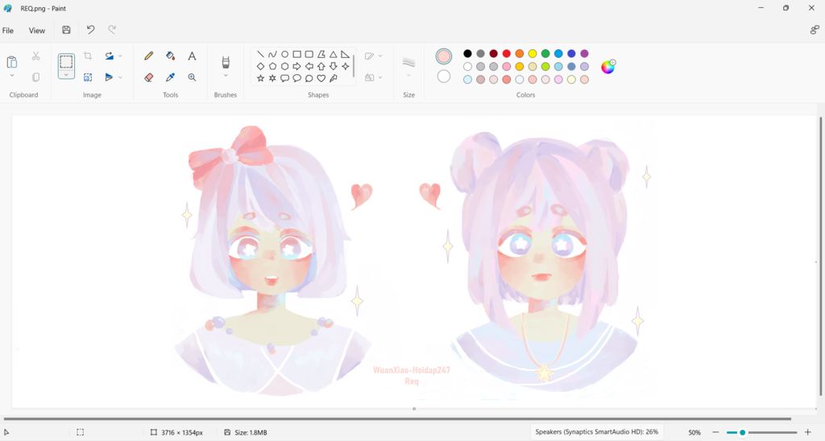Choose the Lightning bolt shape
The height and width of the screenshot is (441, 825).
pyautogui.click(x=333, y=78)
